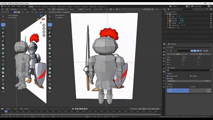Choose the Shear tool in right viewport toolbar
This screenshot has height=120, width=213.
tap(50, 88)
